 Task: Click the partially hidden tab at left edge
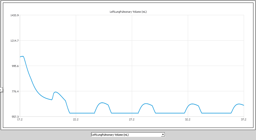point(1,90)
